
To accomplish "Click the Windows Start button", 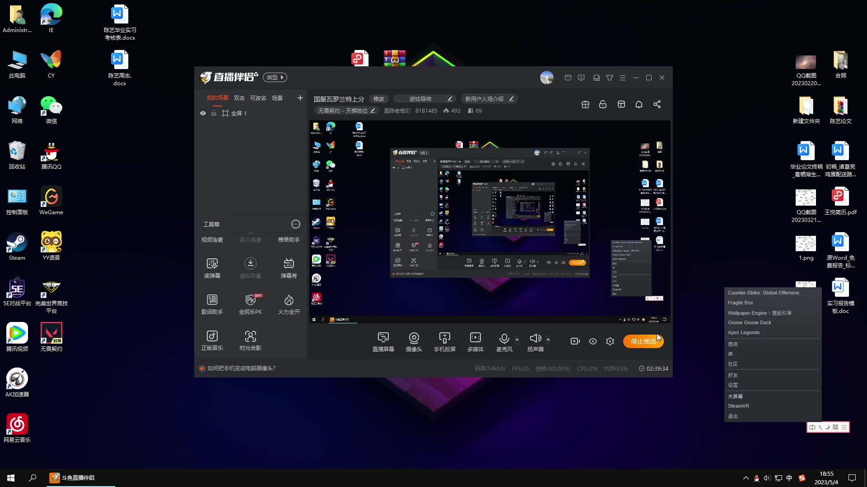I will tap(11, 478).
